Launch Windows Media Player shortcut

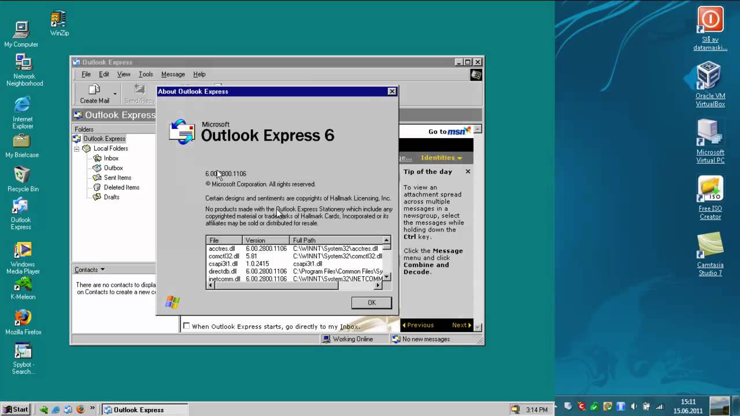23,258
